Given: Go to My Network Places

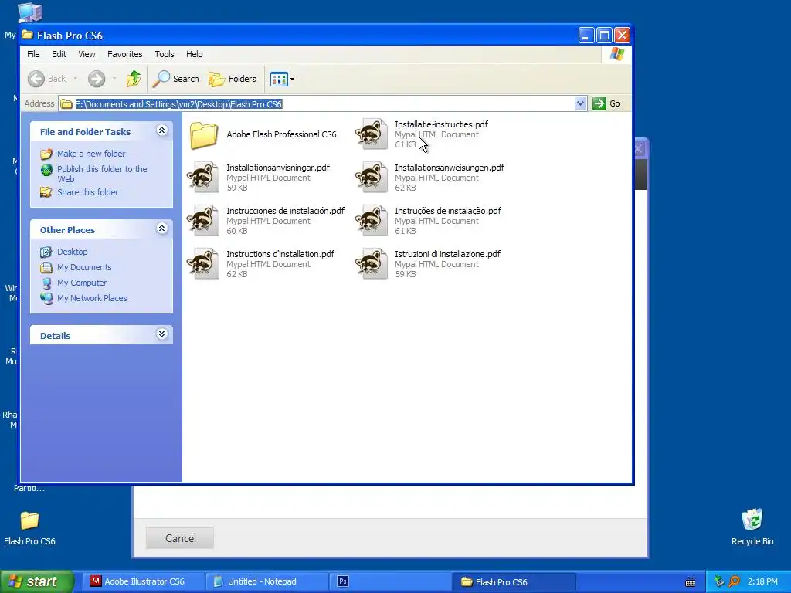Looking at the screenshot, I should tap(92, 298).
